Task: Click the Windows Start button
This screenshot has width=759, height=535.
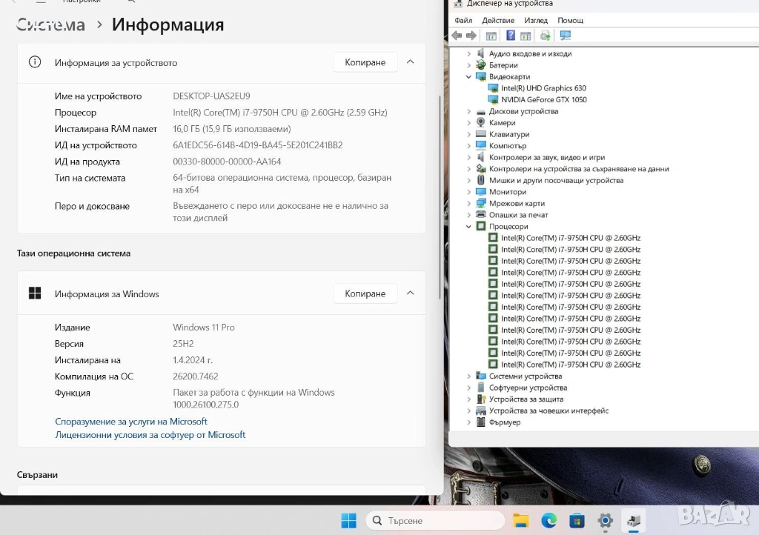Action: [348, 520]
